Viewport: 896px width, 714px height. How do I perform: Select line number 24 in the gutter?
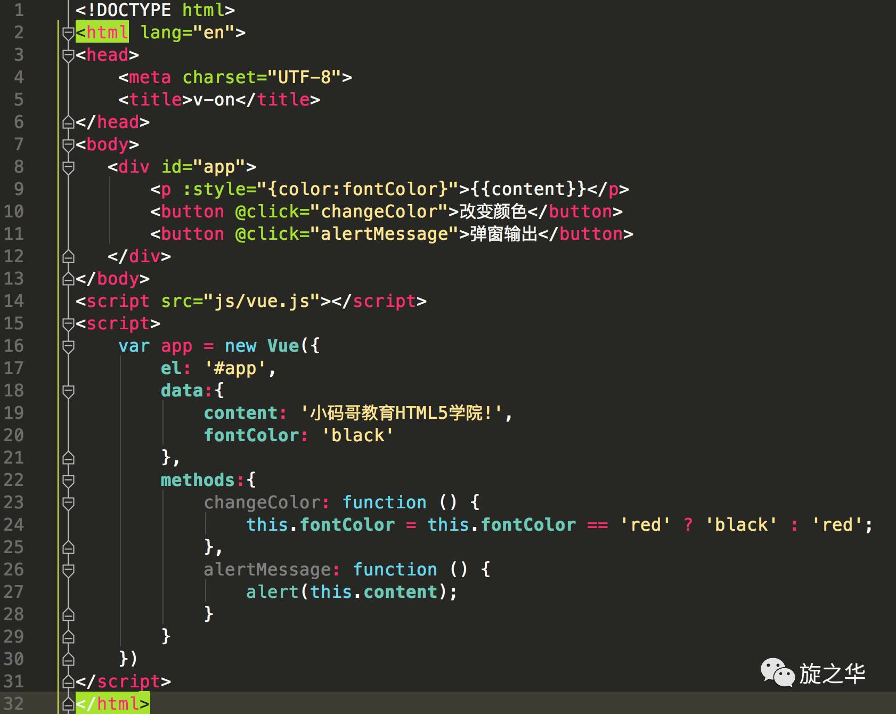coord(14,525)
